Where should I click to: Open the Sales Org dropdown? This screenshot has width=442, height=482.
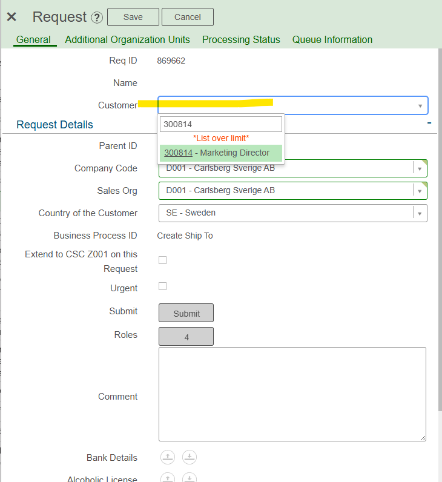(x=420, y=191)
